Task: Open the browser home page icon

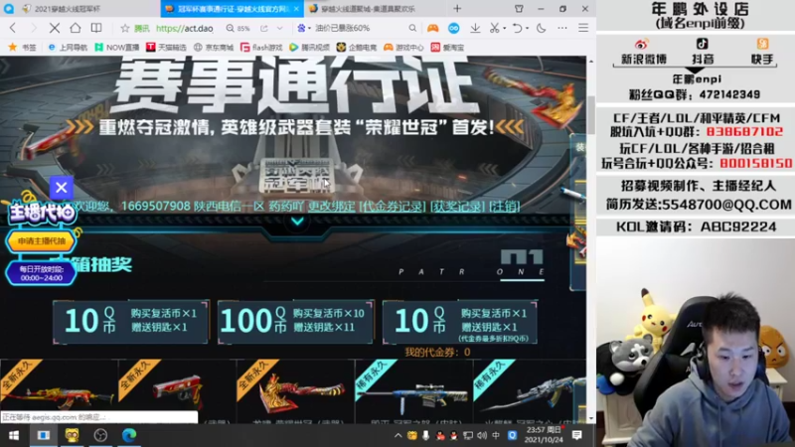Action: [x=76, y=28]
